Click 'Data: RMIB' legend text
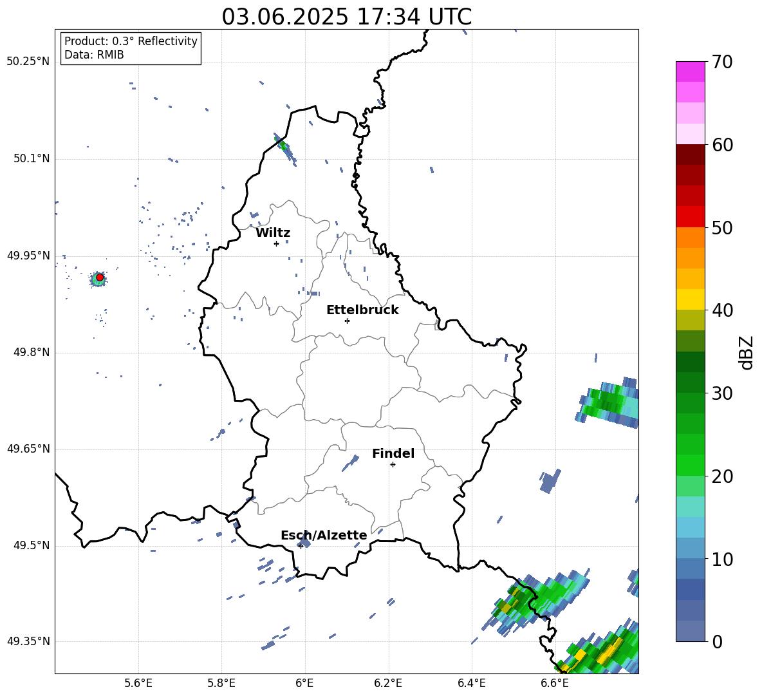This screenshot has height=696, width=762. 94,55
